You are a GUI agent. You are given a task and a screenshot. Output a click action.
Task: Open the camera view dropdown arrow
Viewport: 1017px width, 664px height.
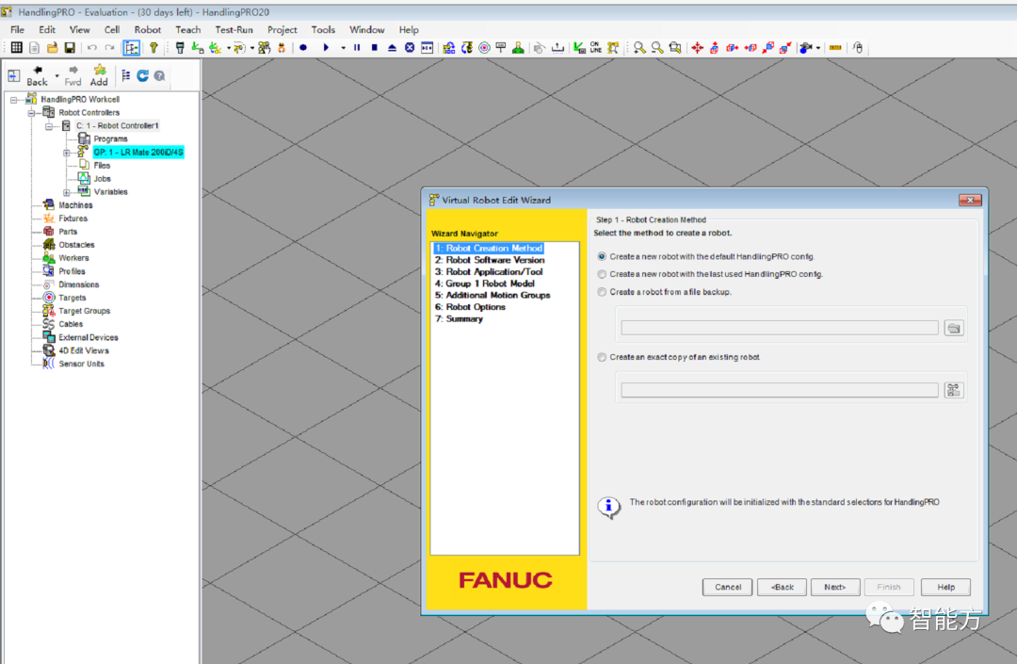(818, 47)
